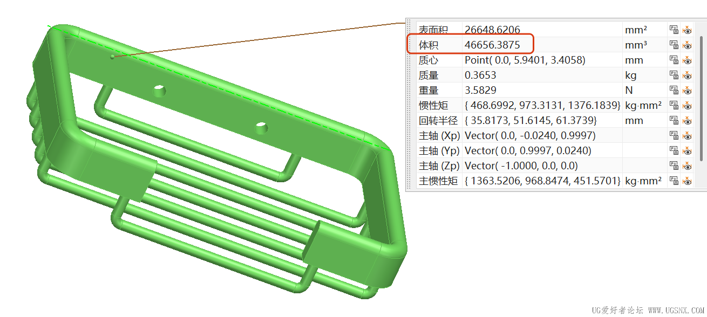The height and width of the screenshot is (317, 707).
Task: Create expression from the highlighted 体积 row
Action: coord(675,45)
